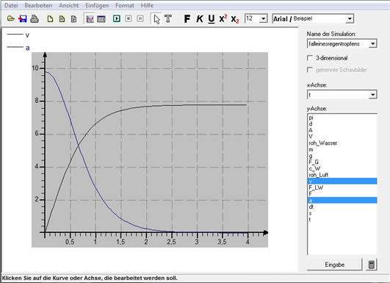This screenshot has height=283, width=390.
Task: Open the Einfügen menu
Action: [x=97, y=5]
